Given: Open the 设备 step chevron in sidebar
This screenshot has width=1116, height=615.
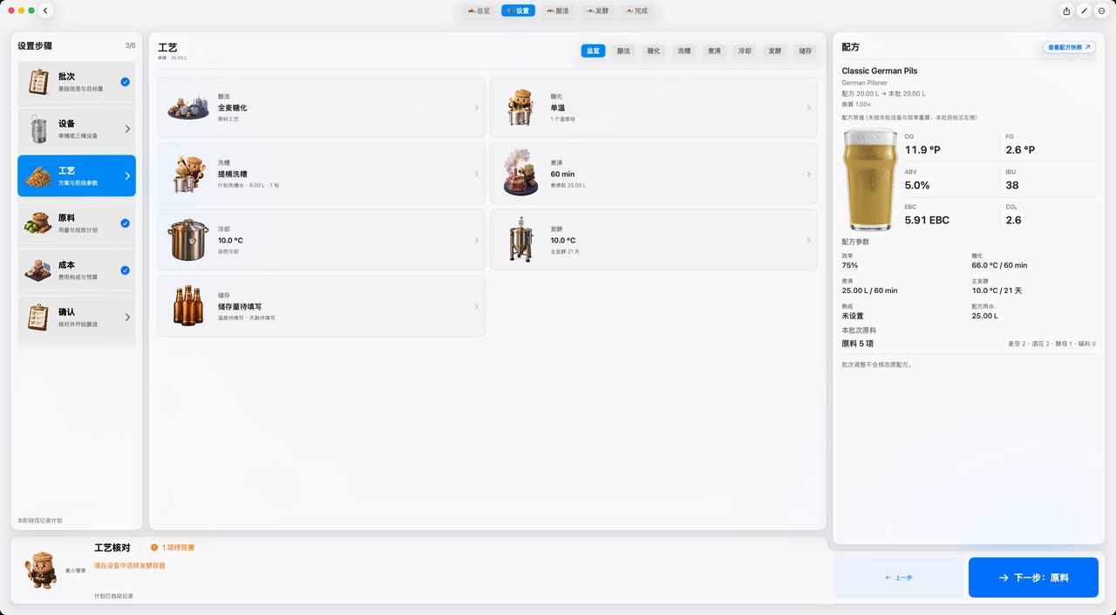Looking at the screenshot, I should pyautogui.click(x=127, y=129).
